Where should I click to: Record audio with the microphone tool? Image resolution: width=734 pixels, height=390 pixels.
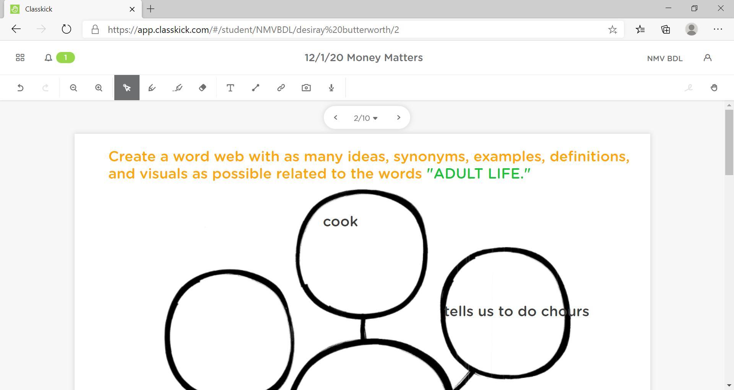click(331, 88)
